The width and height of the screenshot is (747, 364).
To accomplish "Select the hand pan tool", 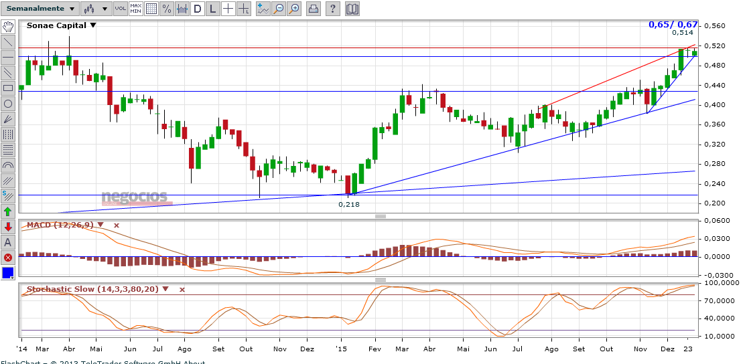I will pyautogui.click(x=8, y=27).
